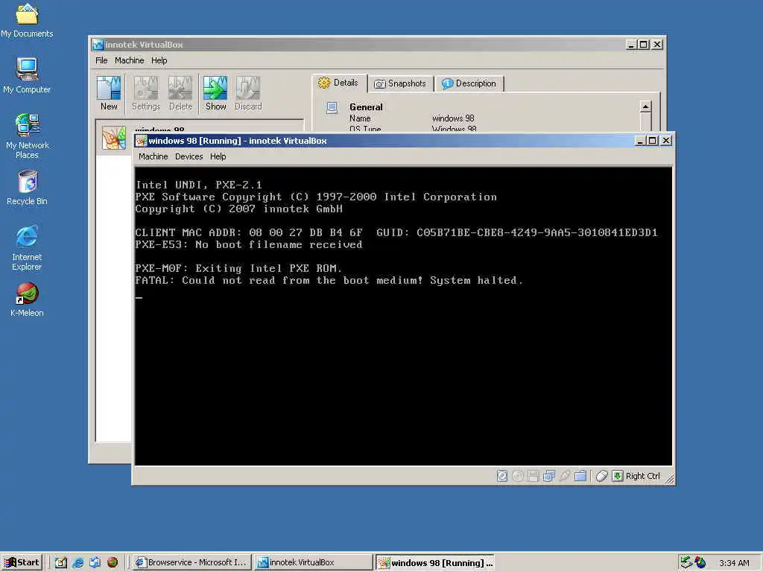
Task: Click the Show Desktop quick launch icon
Action: (x=61, y=562)
